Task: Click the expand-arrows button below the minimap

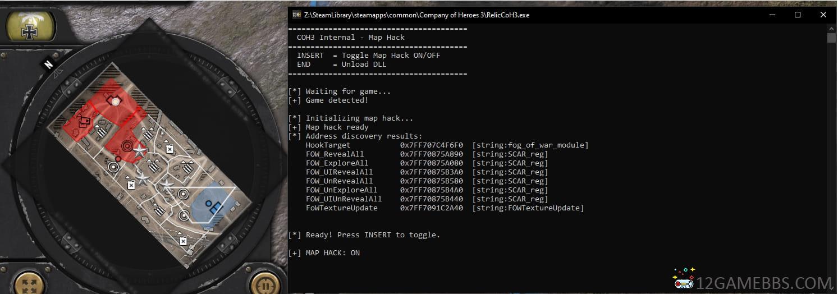Action: pos(29,283)
